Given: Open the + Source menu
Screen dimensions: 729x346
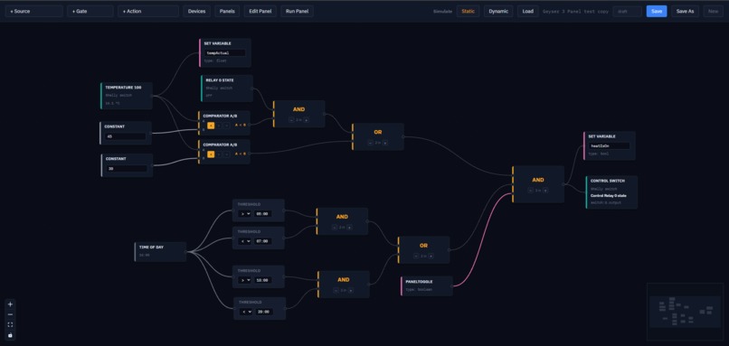Looking at the screenshot, I should (34, 11).
